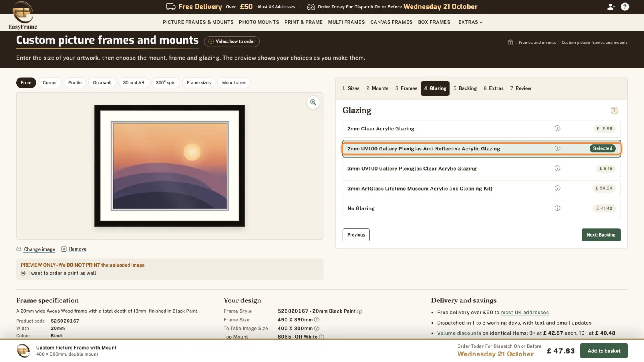The width and height of the screenshot is (644, 362).
Task: Select 2mm Clear Acrylic Glazing option
Action: pos(481,129)
